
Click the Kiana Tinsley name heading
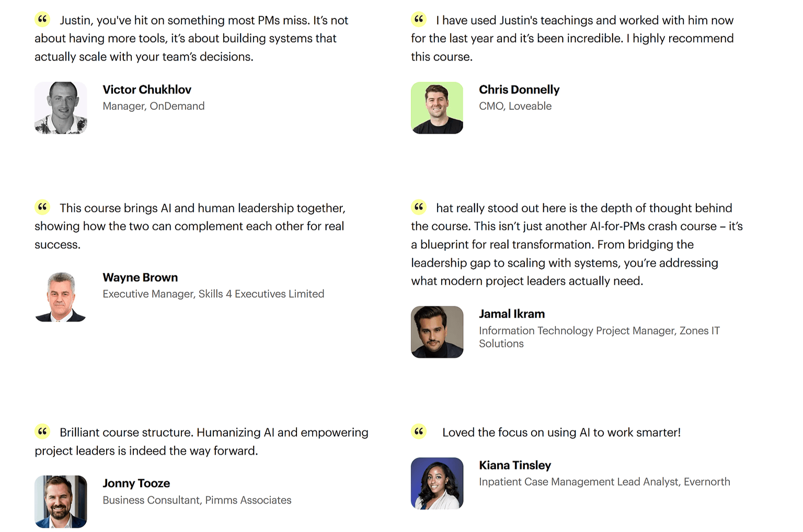click(x=515, y=465)
